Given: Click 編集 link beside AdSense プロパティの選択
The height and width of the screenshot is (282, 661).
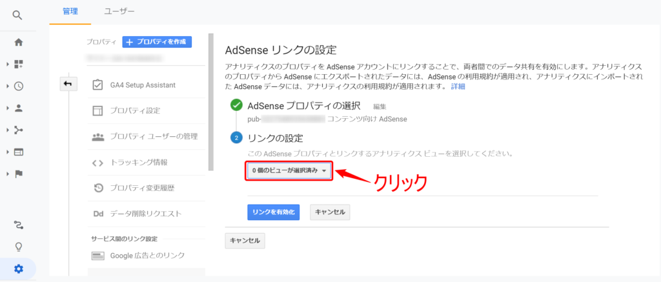Looking at the screenshot, I should (380, 106).
